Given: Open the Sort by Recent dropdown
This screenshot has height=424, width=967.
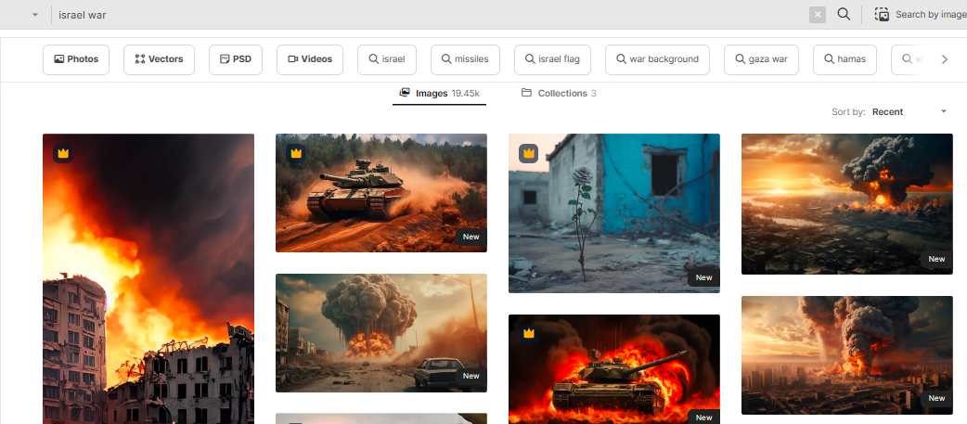Looking at the screenshot, I should (x=909, y=112).
